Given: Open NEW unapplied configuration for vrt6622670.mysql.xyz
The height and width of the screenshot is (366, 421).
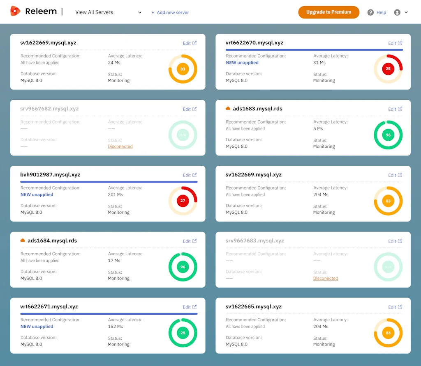Looking at the screenshot, I should [x=242, y=63].
